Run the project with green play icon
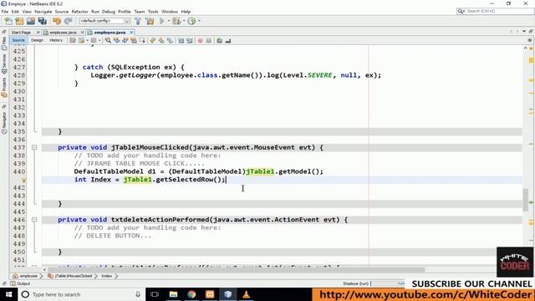This screenshot has height=301, width=535. point(161,21)
